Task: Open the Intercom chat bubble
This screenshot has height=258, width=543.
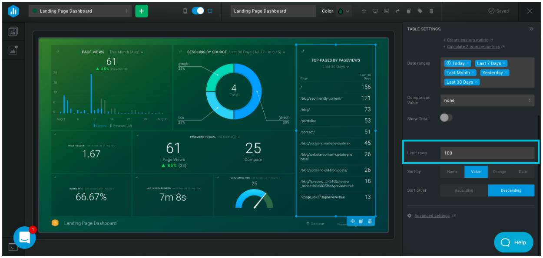Action: (x=24, y=237)
